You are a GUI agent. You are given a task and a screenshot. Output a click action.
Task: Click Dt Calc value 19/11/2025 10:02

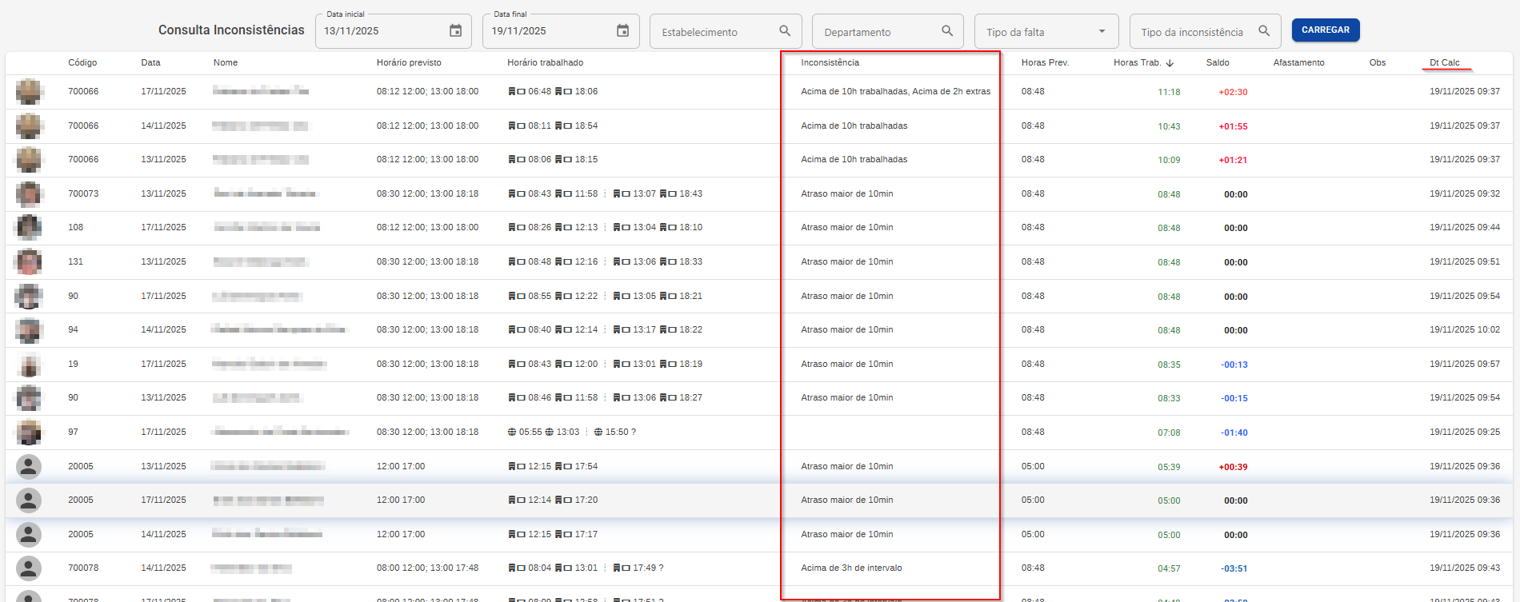[x=1465, y=329]
